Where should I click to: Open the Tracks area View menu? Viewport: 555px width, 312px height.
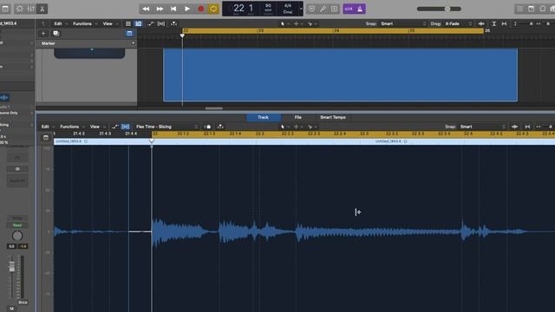[108, 23]
